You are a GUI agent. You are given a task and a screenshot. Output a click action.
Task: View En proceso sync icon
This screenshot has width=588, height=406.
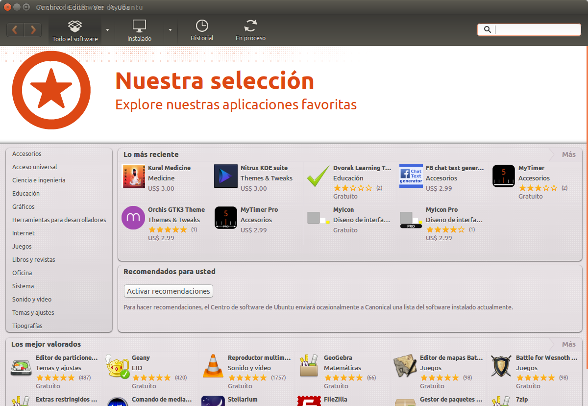(251, 25)
